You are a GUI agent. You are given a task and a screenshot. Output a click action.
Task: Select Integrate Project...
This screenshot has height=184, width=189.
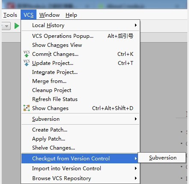tap(81, 72)
